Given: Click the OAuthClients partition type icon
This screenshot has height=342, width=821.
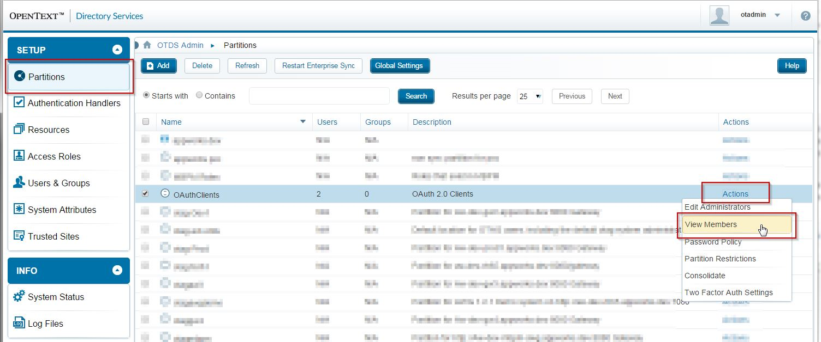Looking at the screenshot, I should tap(165, 193).
